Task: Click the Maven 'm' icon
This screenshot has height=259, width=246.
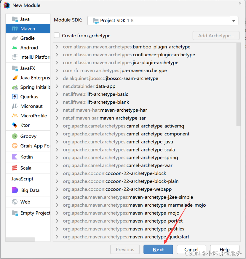Action: (x=15, y=28)
